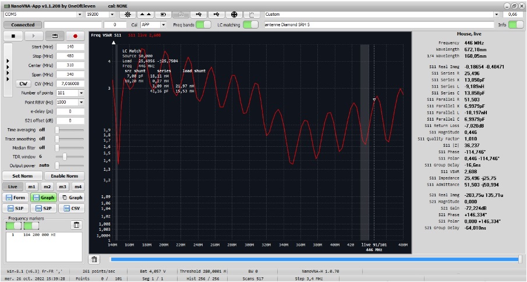Toggle the LC matching switch
Screen dimensions: 527x282
[x=250, y=24]
